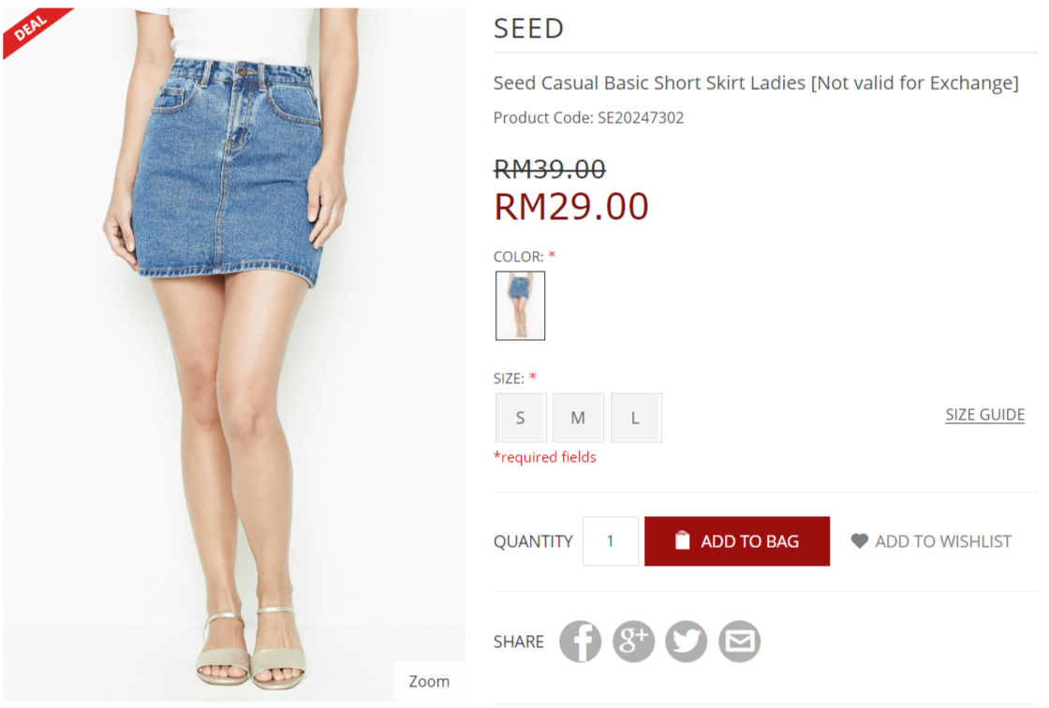The height and width of the screenshot is (708, 1049).
Task: Open the Size Guide link
Action: pyautogui.click(x=984, y=415)
